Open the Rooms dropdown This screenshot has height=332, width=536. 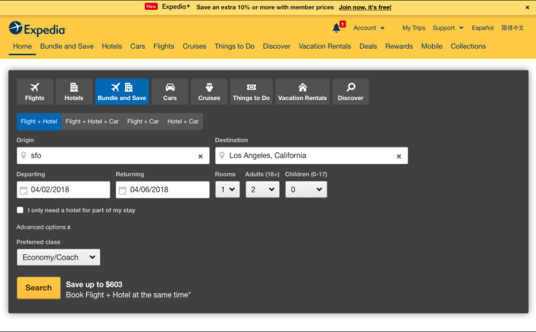[227, 189]
